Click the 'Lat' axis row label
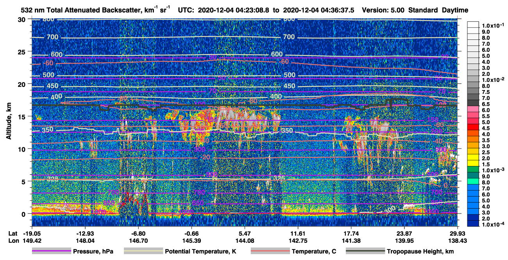Viewport: 508px width, 260px height. point(13,233)
